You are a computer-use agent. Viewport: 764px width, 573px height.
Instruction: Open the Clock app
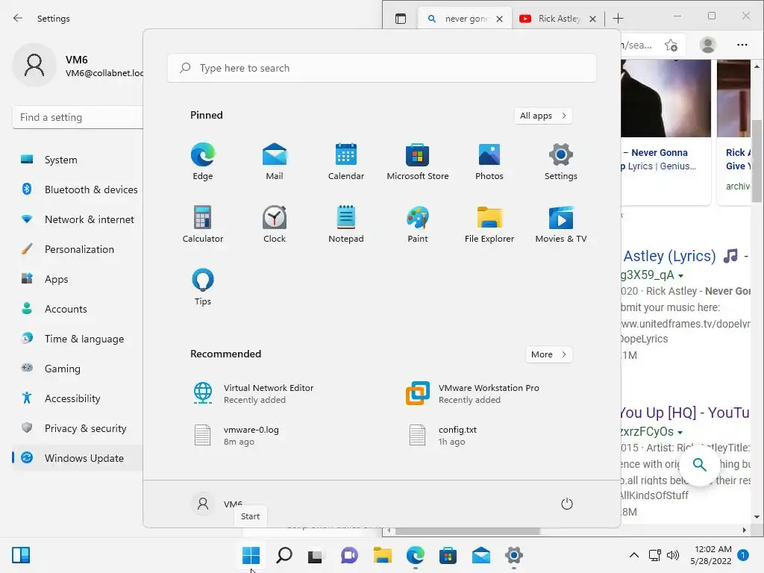click(x=275, y=224)
